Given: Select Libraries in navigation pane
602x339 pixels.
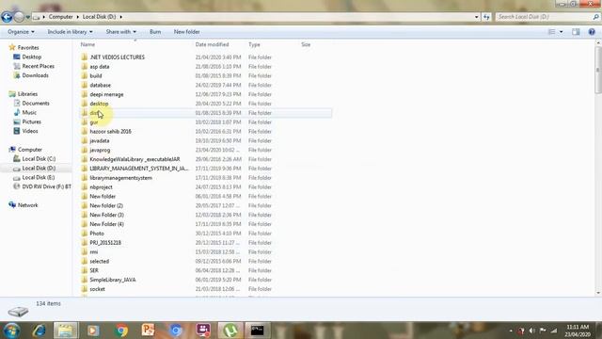Looking at the screenshot, I should pyautogui.click(x=27, y=94).
